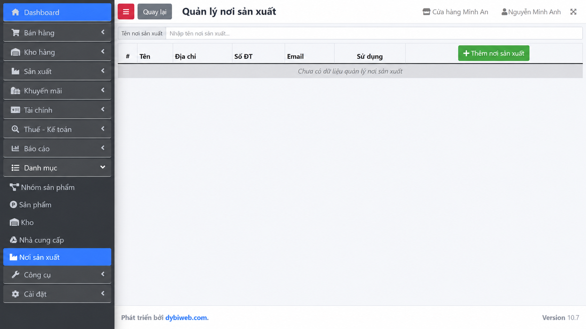
Task: Click the red hamburger menu icon
Action: [x=126, y=12]
